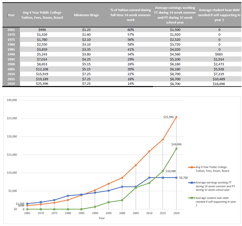Click the $16,696 chart data label

(176, 144)
